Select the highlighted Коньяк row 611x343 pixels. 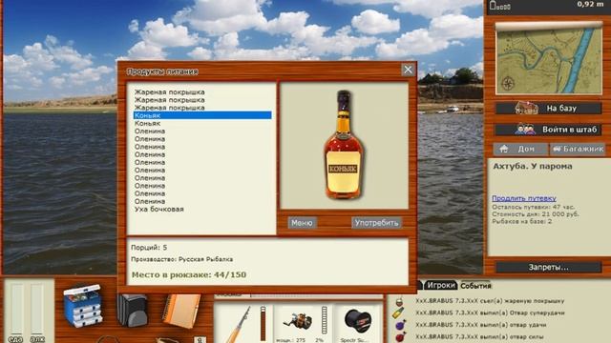point(202,115)
